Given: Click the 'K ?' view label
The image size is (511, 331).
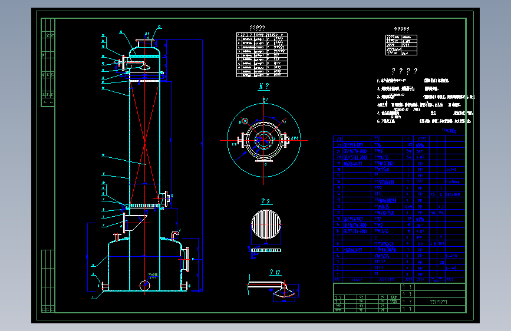Looking at the screenshot, I should coord(264,87).
